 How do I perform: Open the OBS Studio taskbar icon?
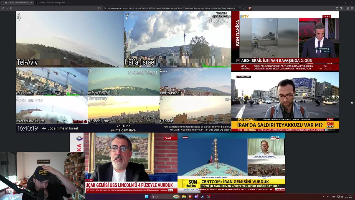click(209, 197)
